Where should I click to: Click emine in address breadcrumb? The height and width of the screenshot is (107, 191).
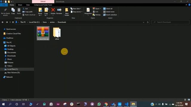[x=52, y=22]
